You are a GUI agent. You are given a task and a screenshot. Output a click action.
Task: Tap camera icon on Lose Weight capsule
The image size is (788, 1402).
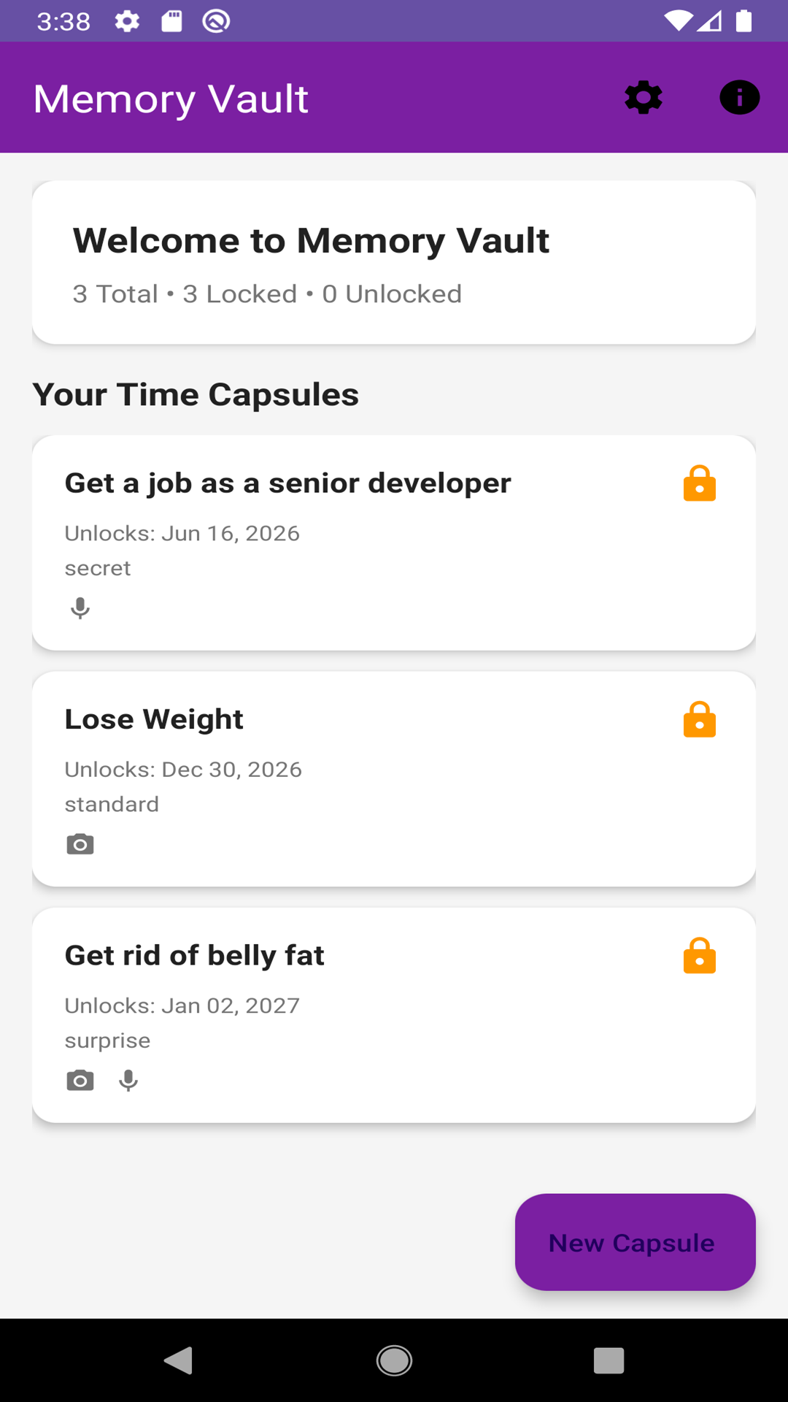pyautogui.click(x=80, y=844)
